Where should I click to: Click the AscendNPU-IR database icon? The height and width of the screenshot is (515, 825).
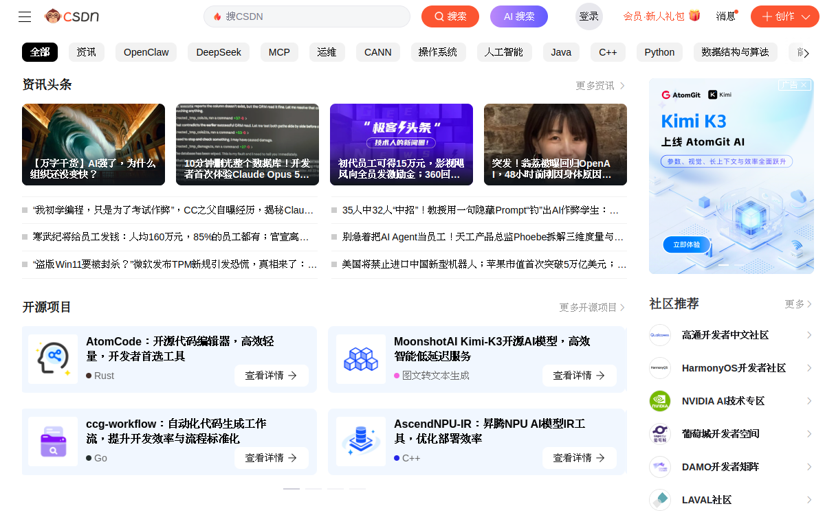(x=361, y=442)
